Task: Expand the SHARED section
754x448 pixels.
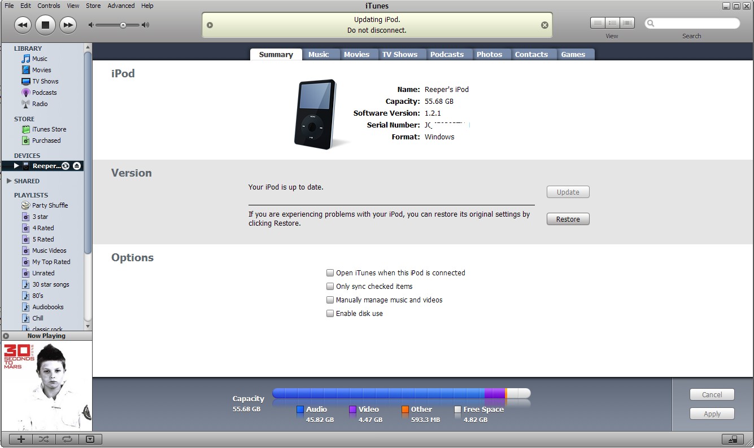Action: pyautogui.click(x=9, y=181)
